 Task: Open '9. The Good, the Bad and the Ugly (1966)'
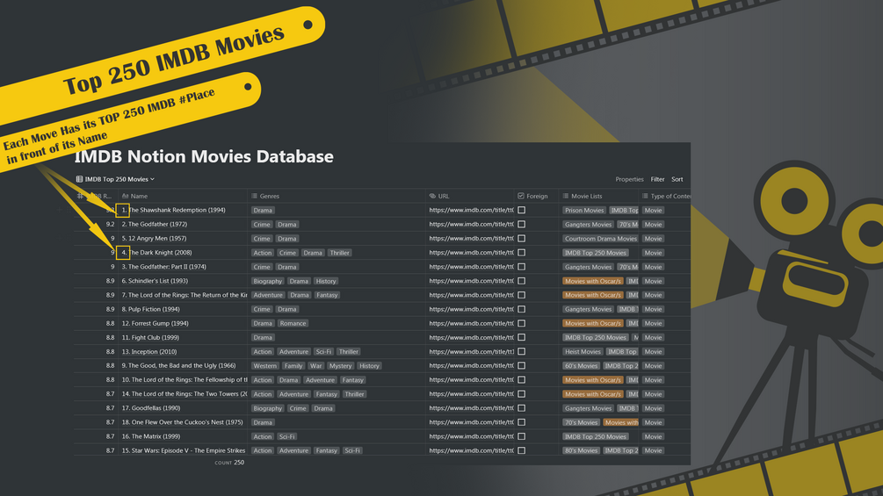(x=178, y=365)
